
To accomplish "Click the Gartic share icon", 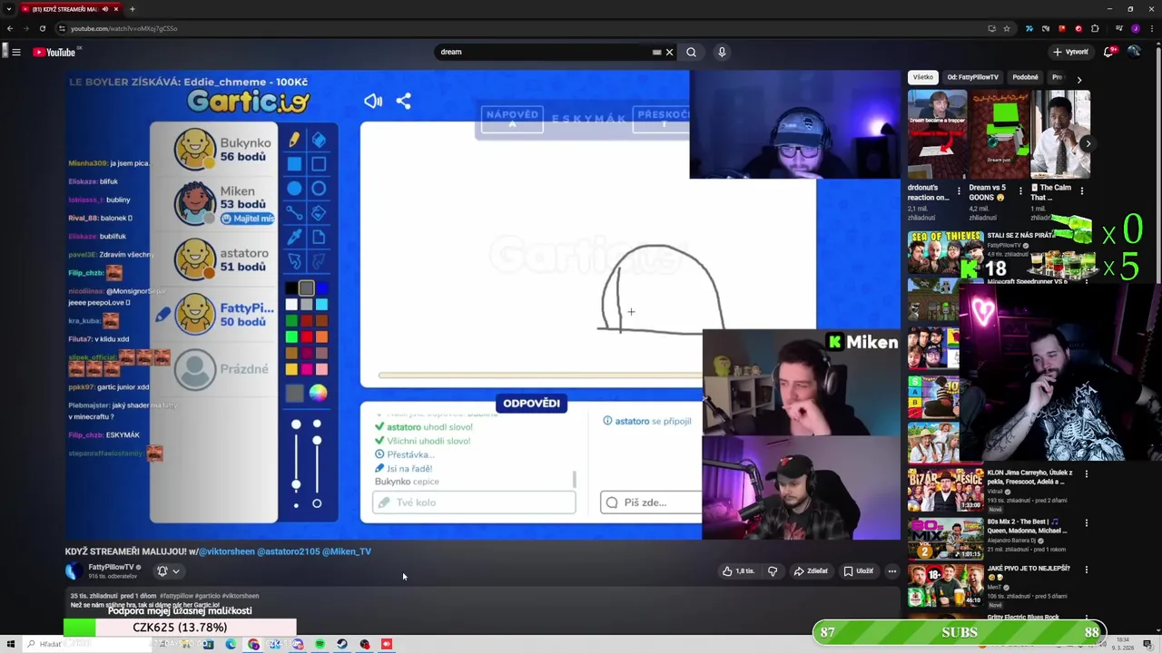I will pyautogui.click(x=403, y=102).
